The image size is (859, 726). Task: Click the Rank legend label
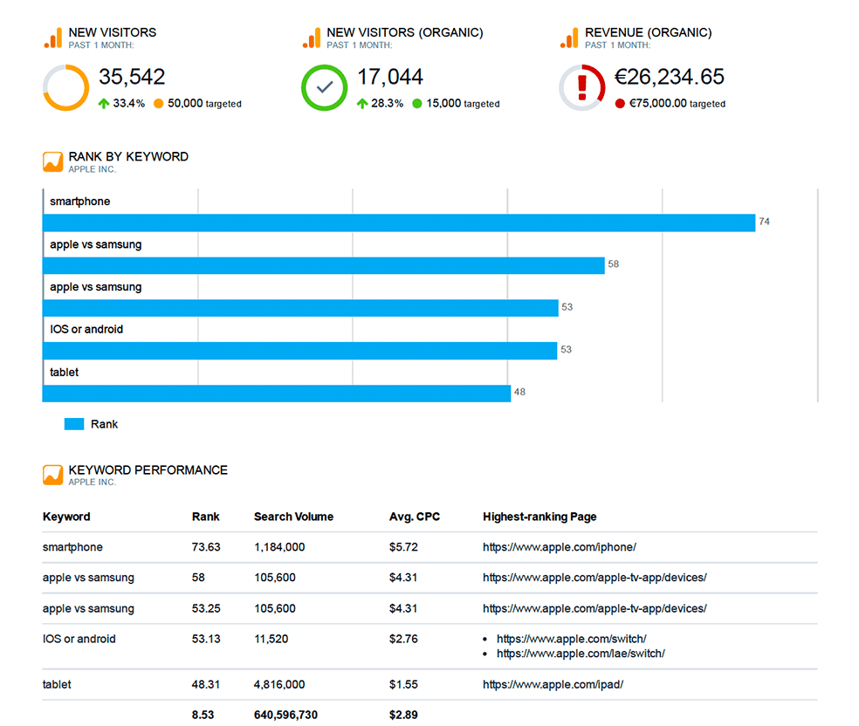pyautogui.click(x=104, y=424)
